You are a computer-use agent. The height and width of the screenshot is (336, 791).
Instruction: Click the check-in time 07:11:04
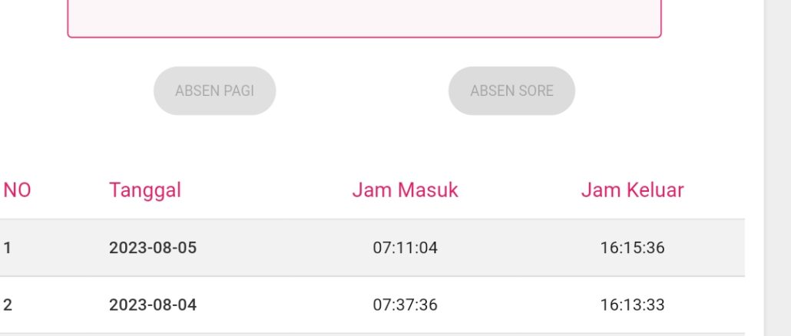[405, 248]
